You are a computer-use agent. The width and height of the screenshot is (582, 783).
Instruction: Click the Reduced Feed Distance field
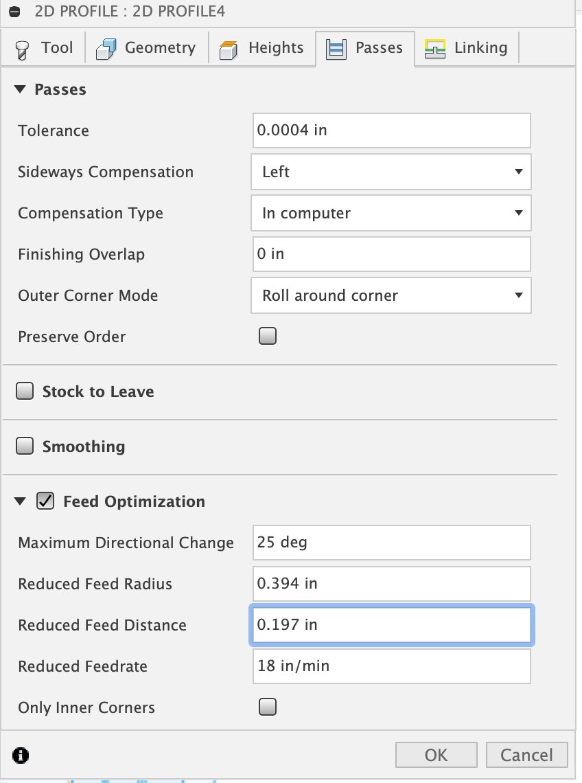point(391,625)
